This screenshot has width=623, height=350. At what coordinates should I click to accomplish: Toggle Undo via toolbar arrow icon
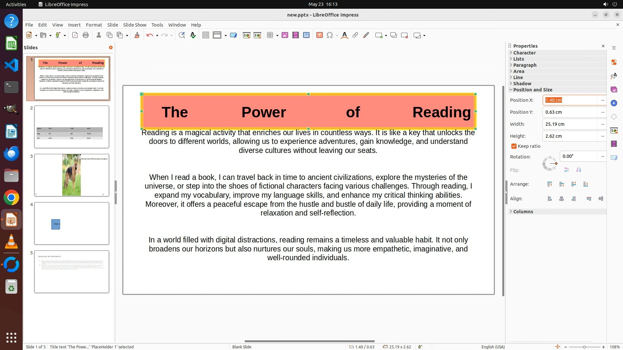[x=150, y=35]
